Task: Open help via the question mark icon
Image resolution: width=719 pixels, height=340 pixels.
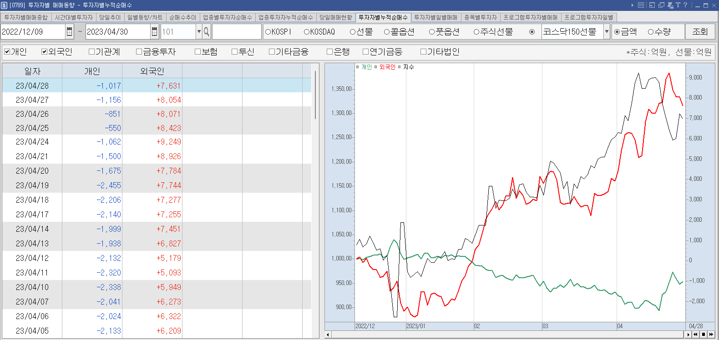Action: (x=685, y=5)
